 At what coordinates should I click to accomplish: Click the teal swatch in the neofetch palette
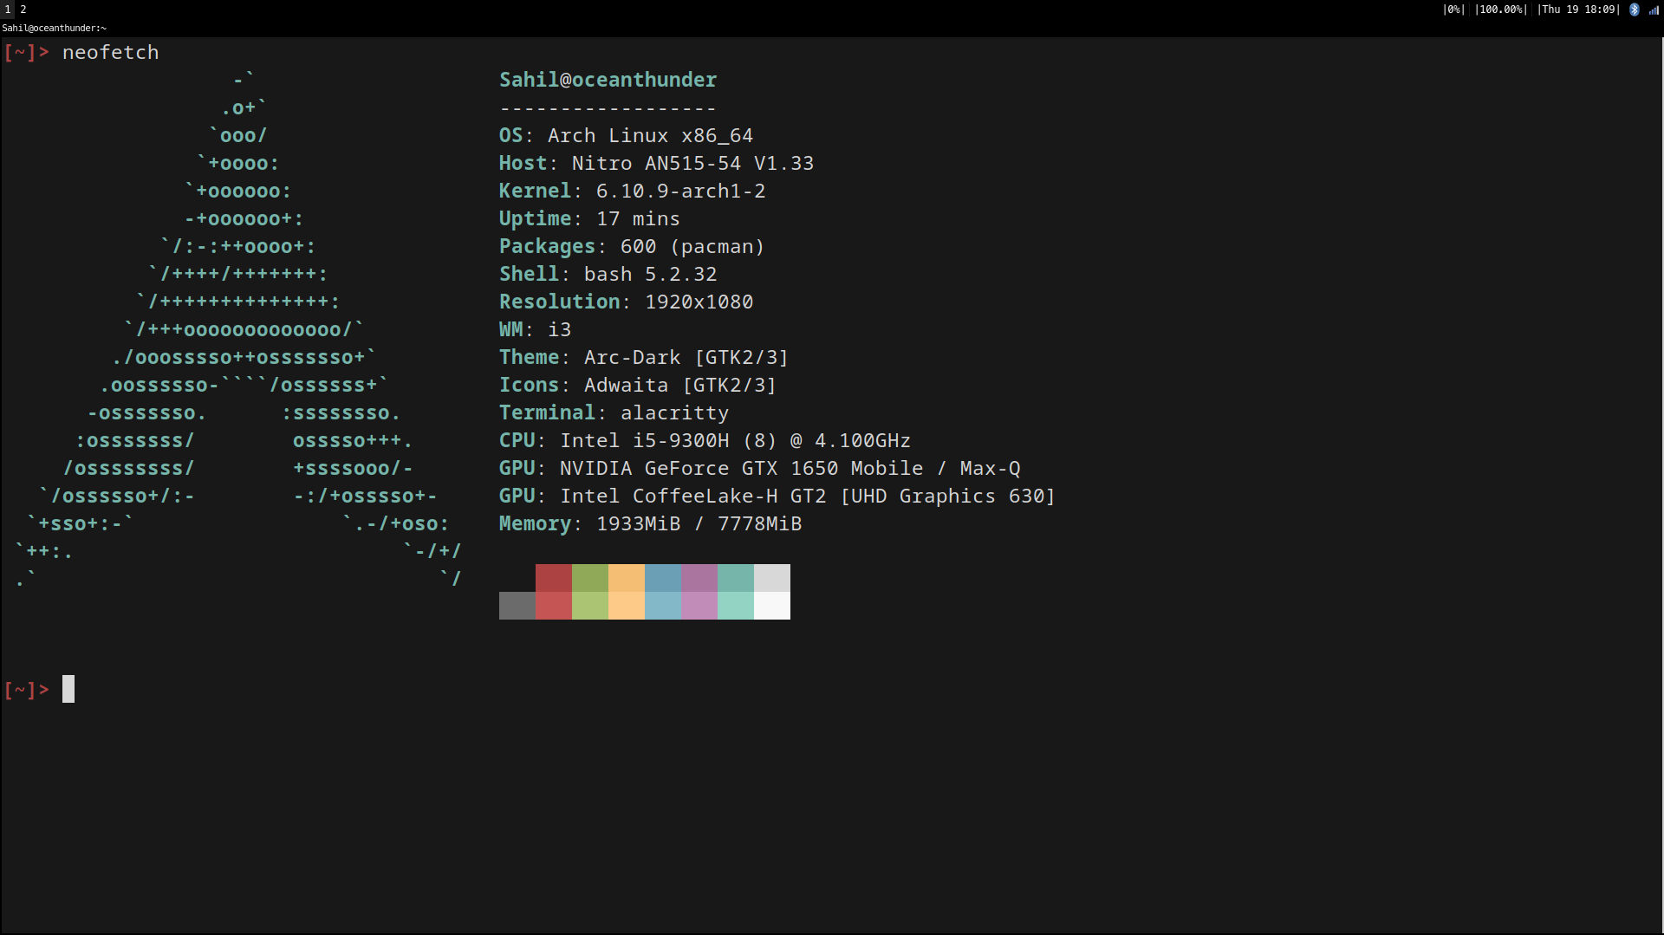tap(736, 592)
